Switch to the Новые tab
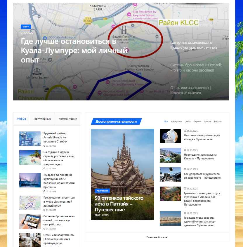Image resolution: width=243 pixels, height=247 pixels. [22, 119]
